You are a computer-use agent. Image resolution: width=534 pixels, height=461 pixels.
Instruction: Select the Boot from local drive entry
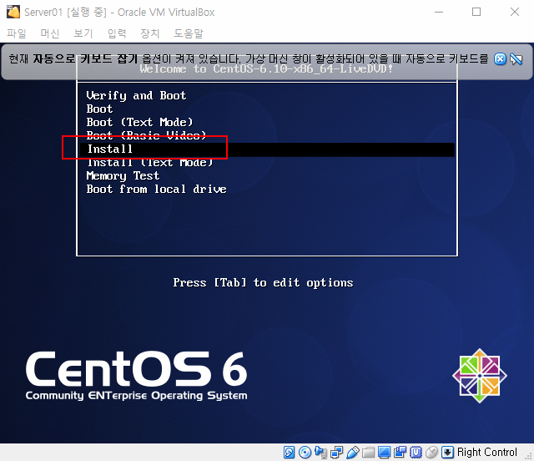(x=156, y=189)
